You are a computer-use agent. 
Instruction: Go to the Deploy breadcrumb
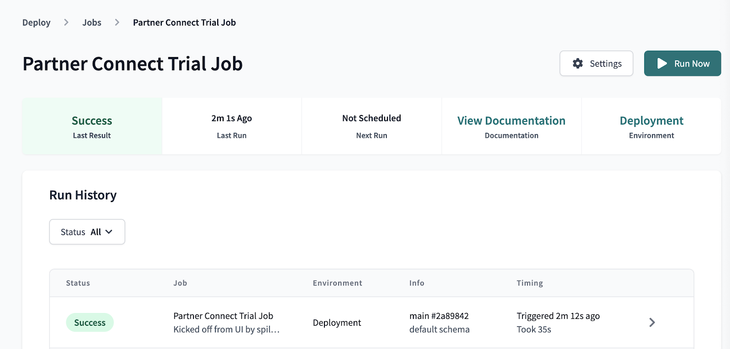pyautogui.click(x=36, y=22)
